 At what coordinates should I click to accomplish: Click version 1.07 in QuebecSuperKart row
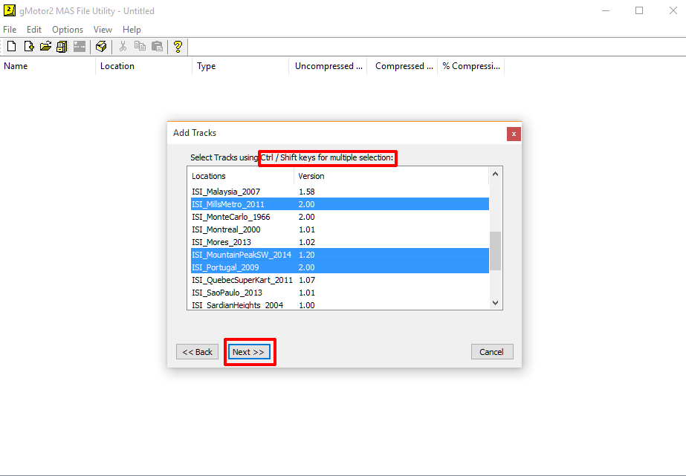tap(307, 280)
